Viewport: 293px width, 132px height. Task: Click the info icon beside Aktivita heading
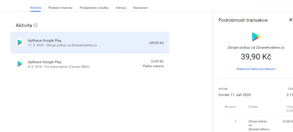coord(35,25)
